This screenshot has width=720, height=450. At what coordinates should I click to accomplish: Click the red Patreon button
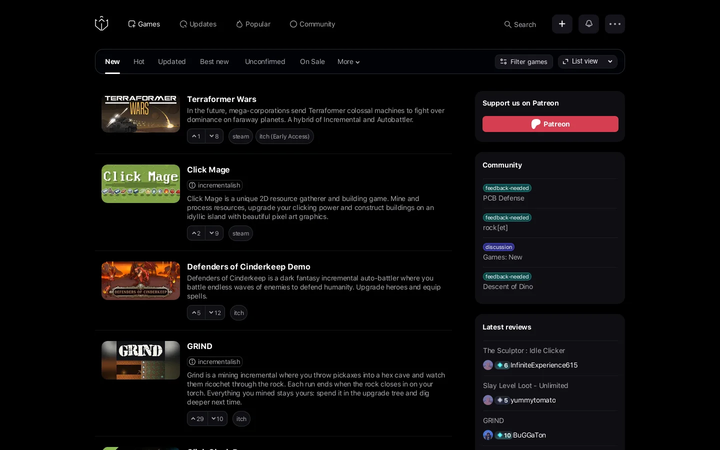coord(550,124)
